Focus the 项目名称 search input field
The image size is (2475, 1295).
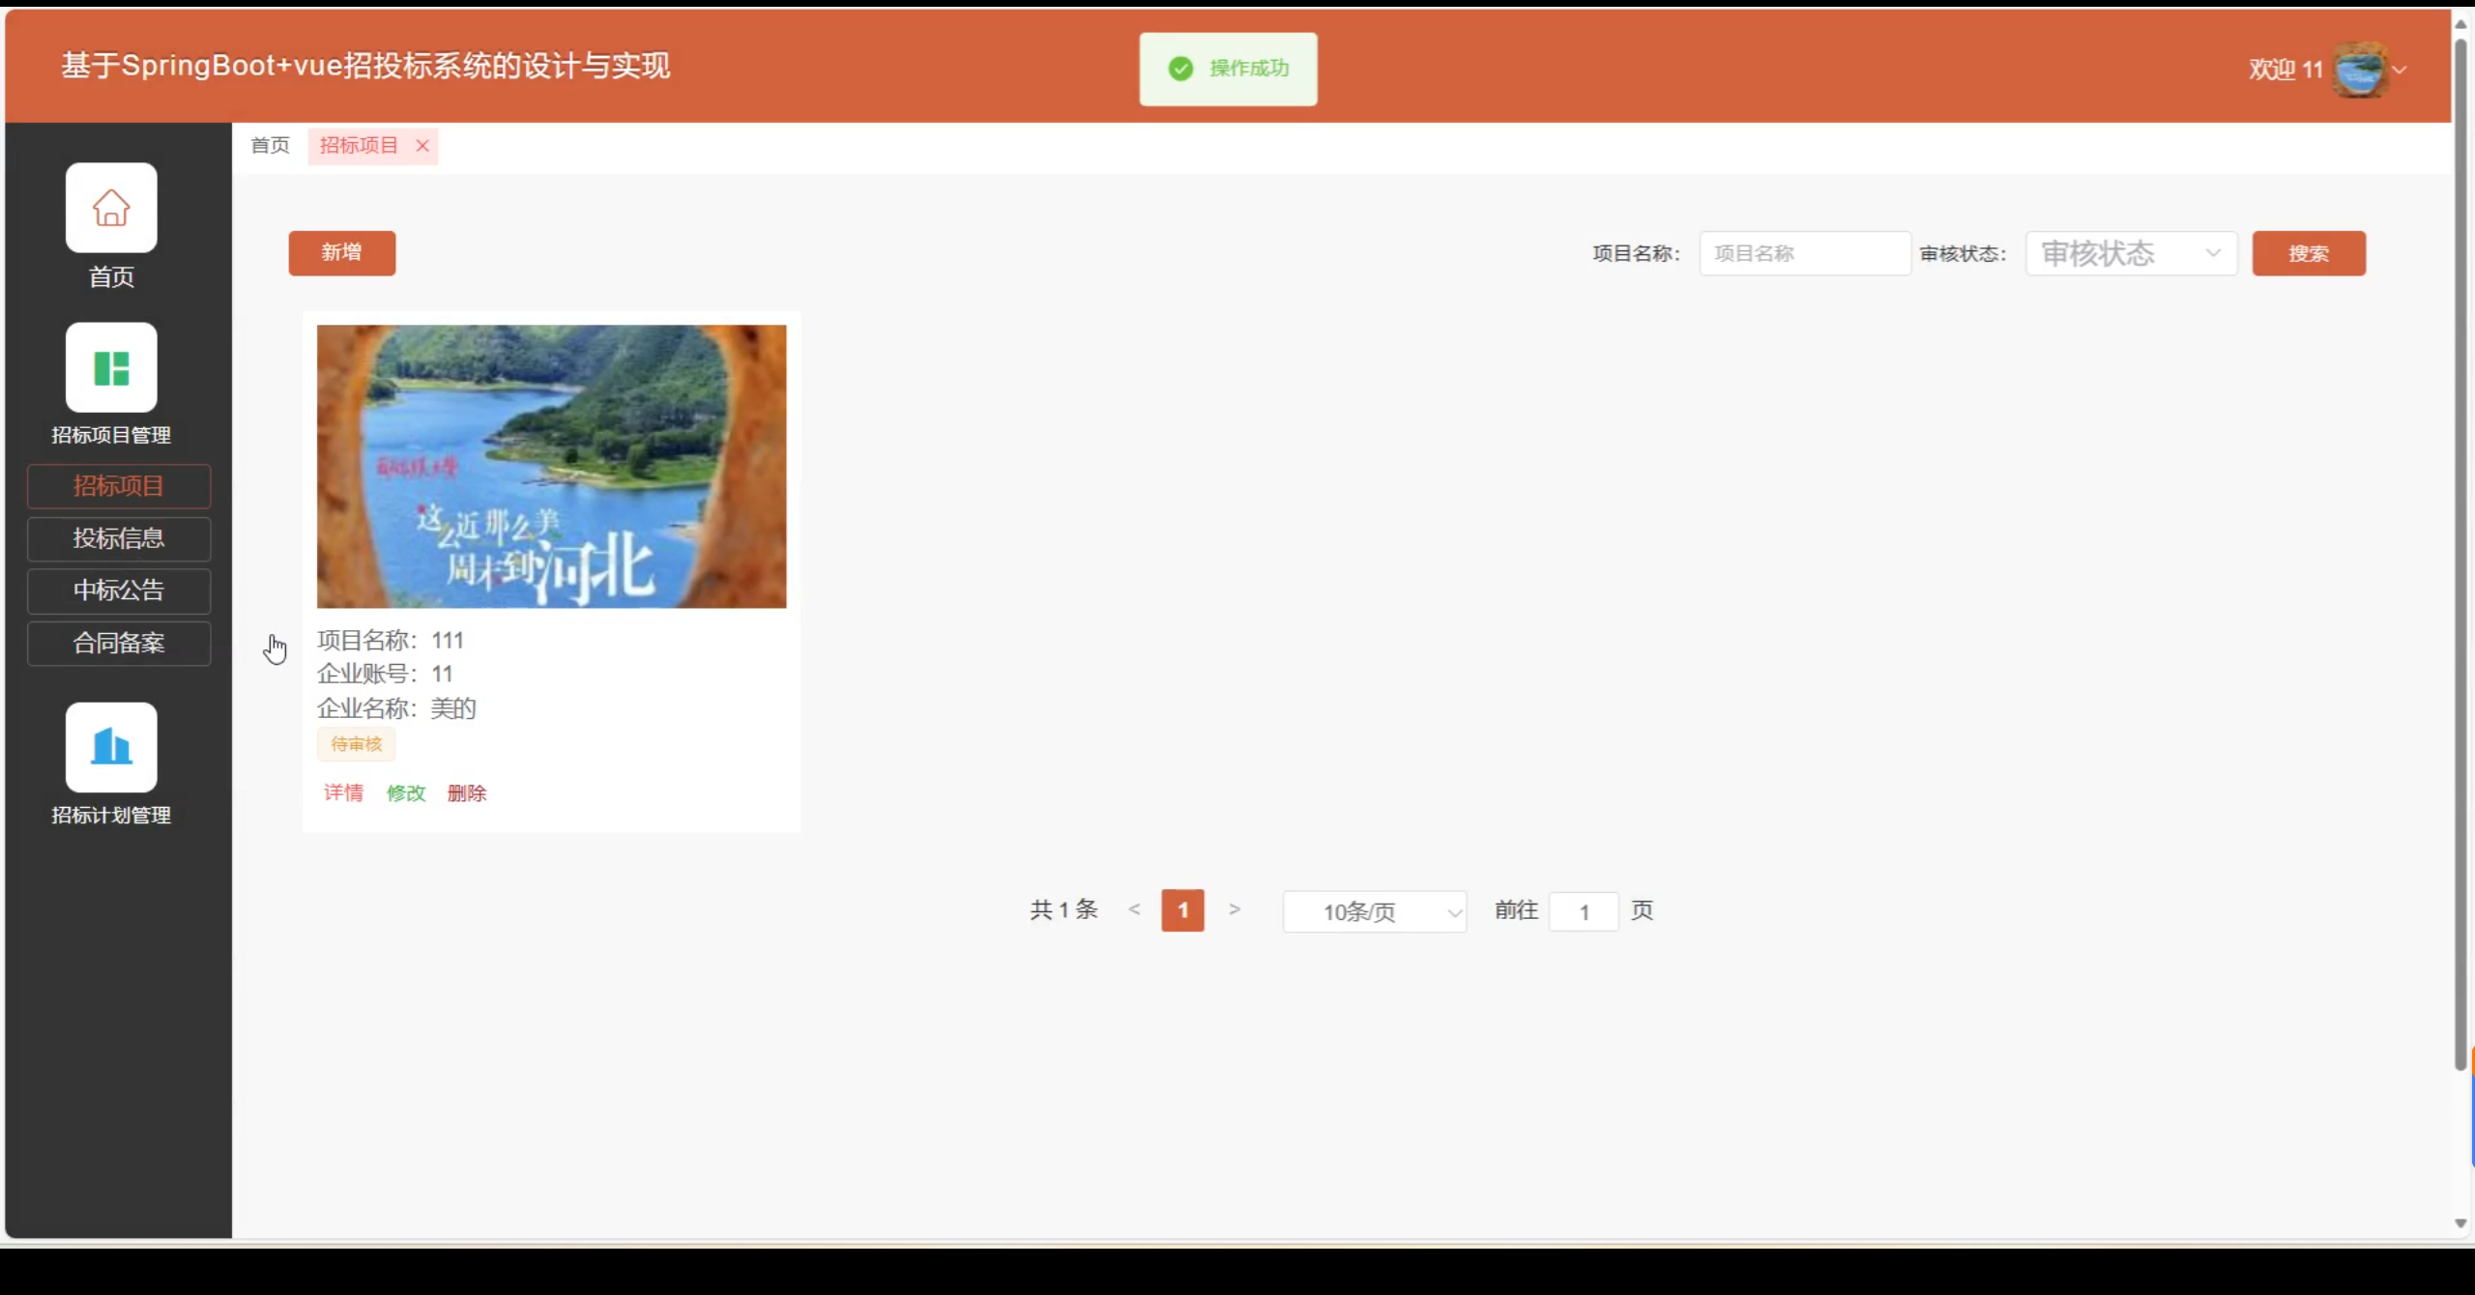click(x=1804, y=253)
